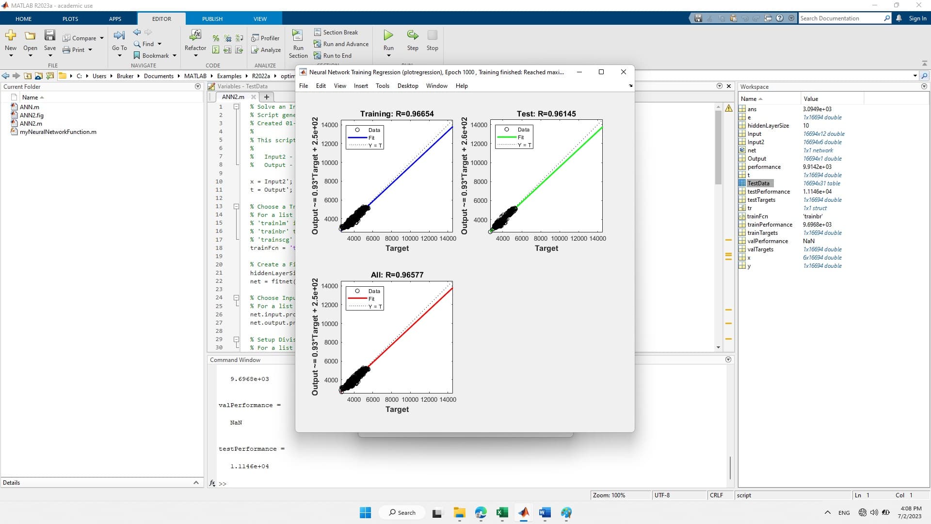Open the Find dropdown arrow
Screen dimensions: 931x524
(x=160, y=44)
